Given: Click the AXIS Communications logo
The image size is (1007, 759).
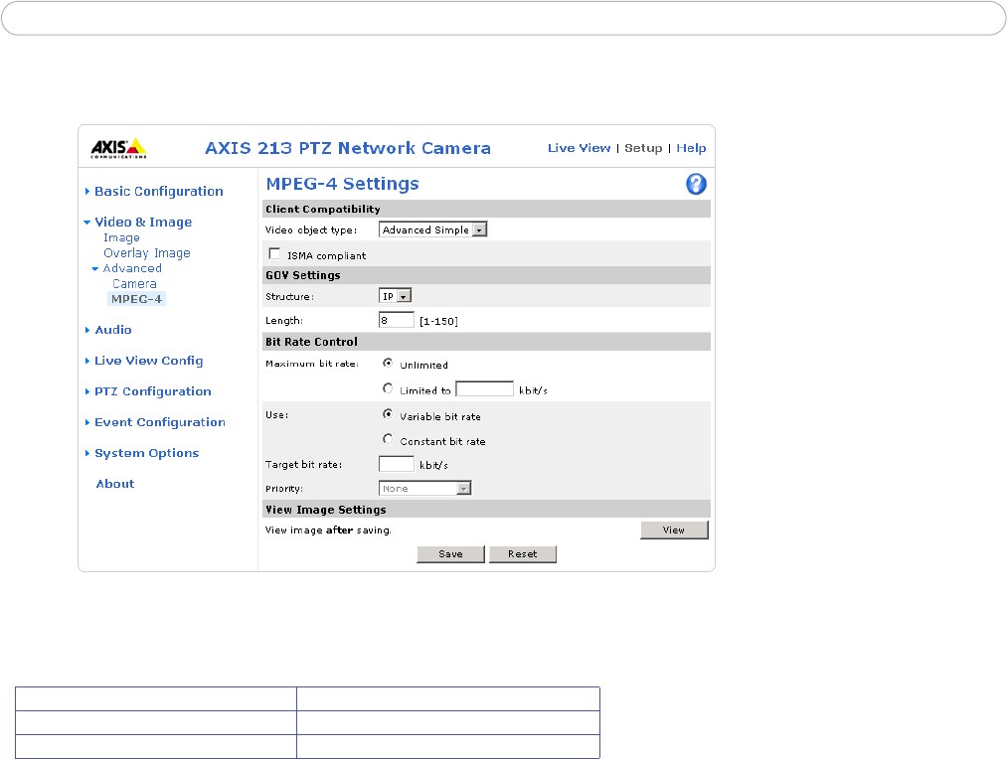Looking at the screenshot, I should 119,148.
